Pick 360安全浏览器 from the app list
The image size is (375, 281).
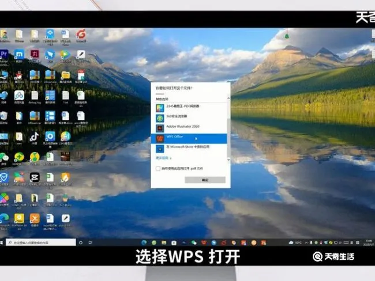click(189, 118)
